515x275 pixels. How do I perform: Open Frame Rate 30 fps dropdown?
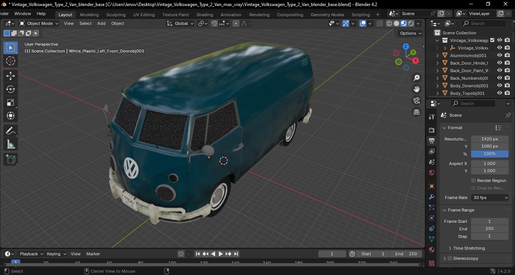(x=490, y=198)
